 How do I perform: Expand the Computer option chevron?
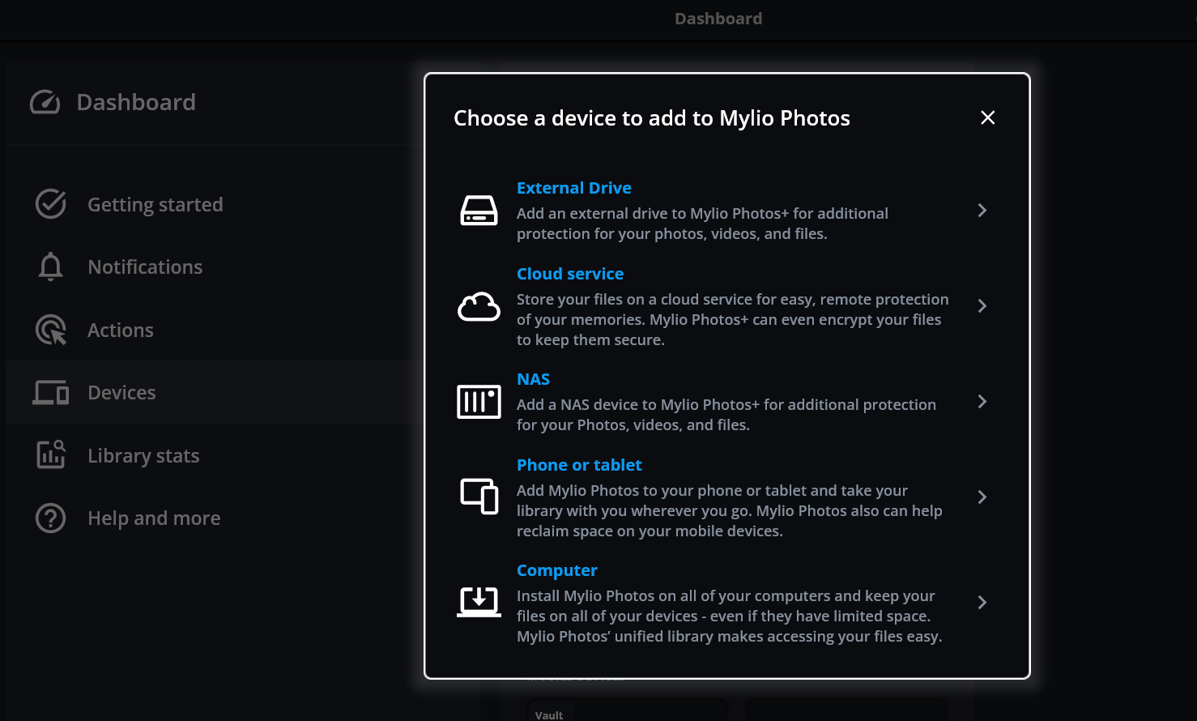pos(982,603)
